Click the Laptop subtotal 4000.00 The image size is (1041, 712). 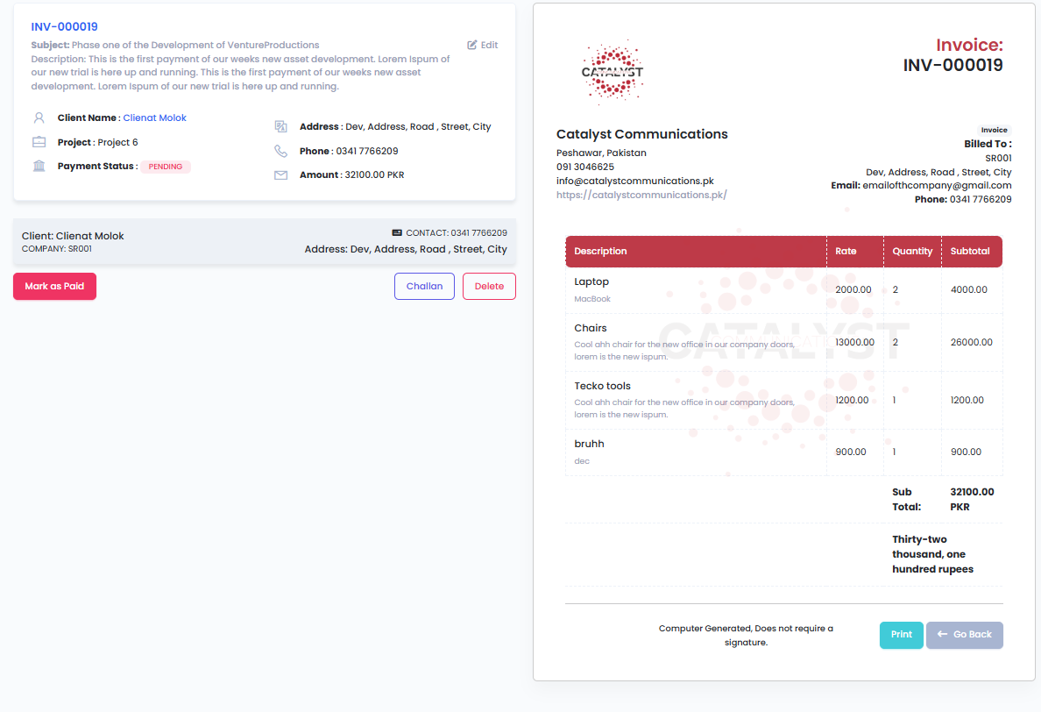point(968,289)
